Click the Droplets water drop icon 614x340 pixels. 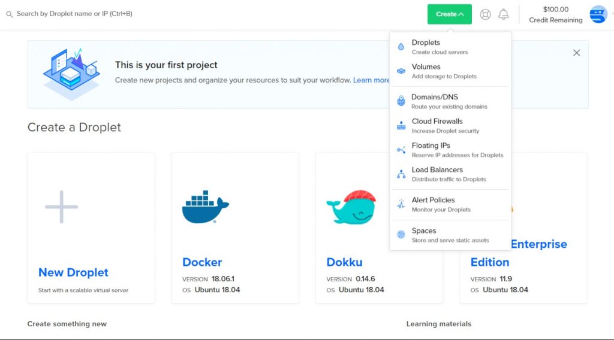click(401, 47)
